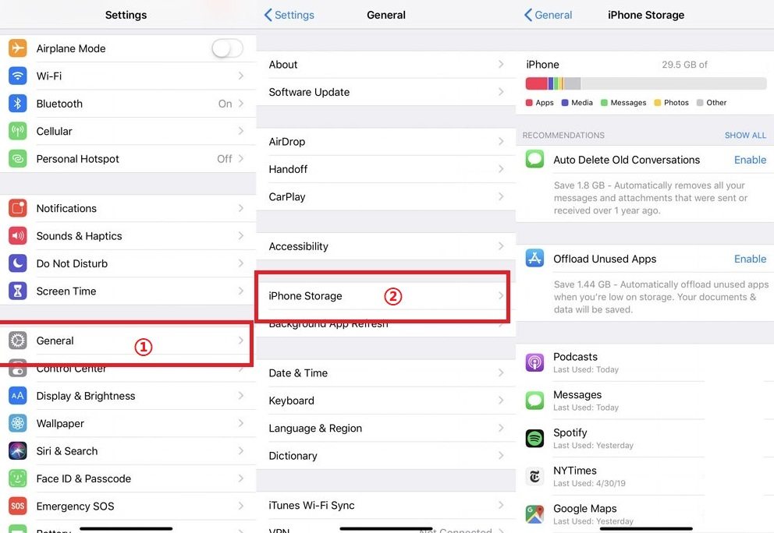The height and width of the screenshot is (533, 774).
Task: Tap the Siri & Search icon
Action: (18, 450)
